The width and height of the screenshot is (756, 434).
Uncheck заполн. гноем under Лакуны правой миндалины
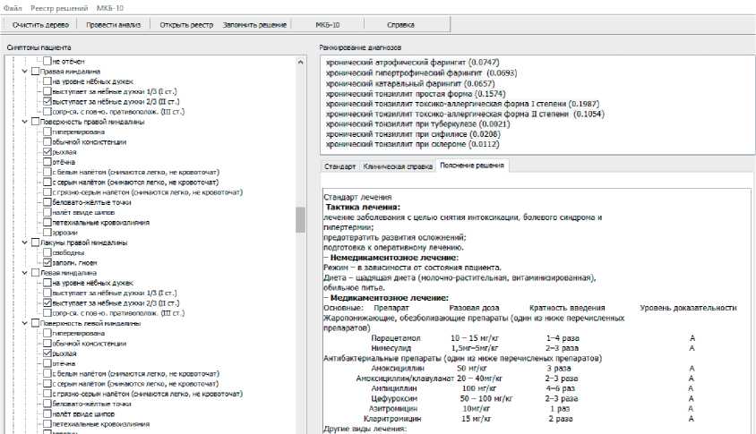tap(47, 263)
